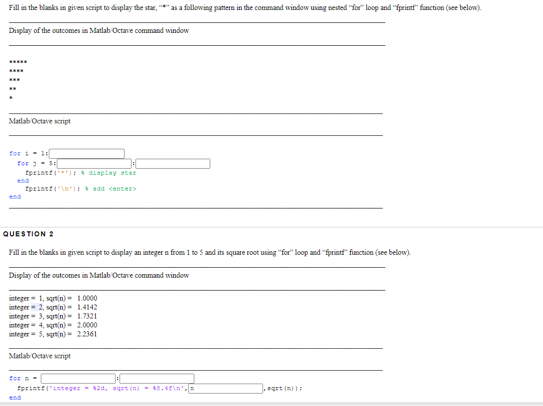
Task: Click the fprintf('\n') add enter line
Action: click(52, 188)
